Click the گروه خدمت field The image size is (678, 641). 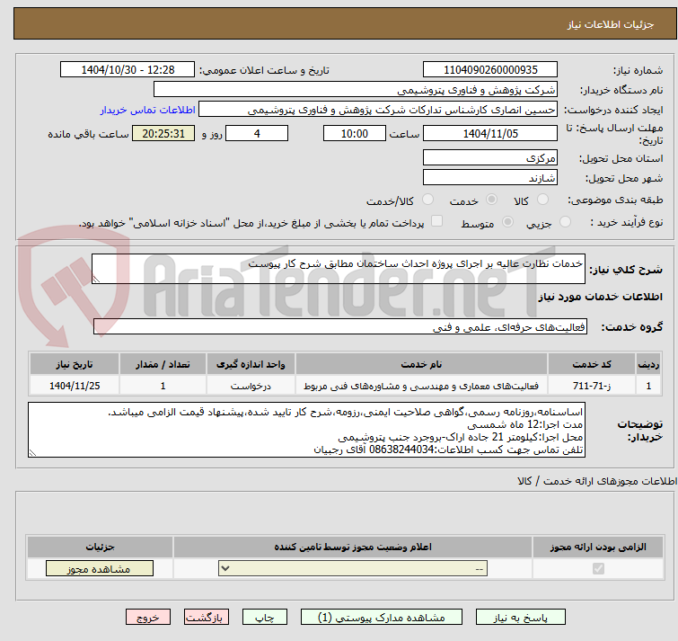(339, 326)
